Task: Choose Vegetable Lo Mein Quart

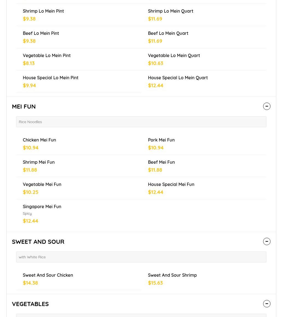Action: coord(174,56)
